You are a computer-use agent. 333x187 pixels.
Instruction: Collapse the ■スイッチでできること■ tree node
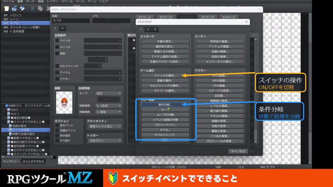point(5,122)
